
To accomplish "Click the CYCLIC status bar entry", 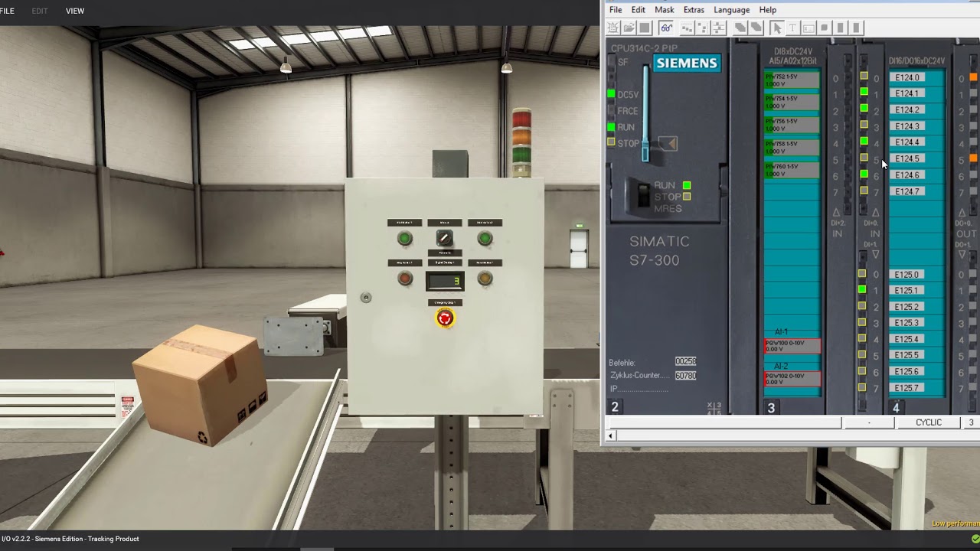I will (x=929, y=422).
